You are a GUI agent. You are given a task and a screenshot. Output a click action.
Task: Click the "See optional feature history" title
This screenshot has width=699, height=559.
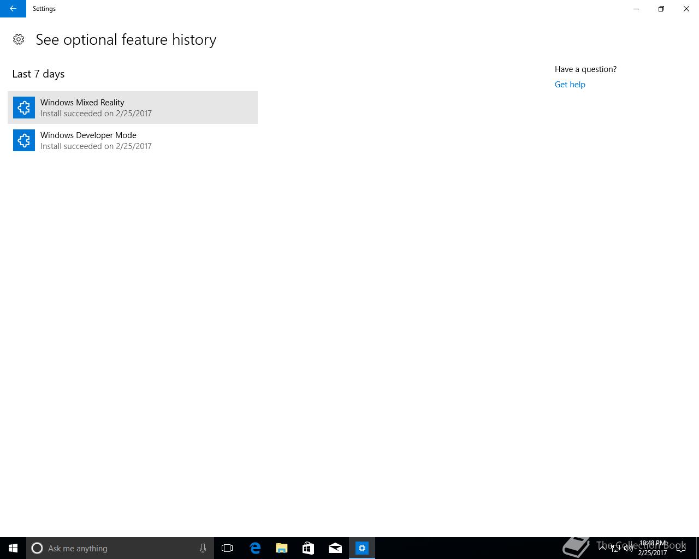pyautogui.click(x=126, y=40)
